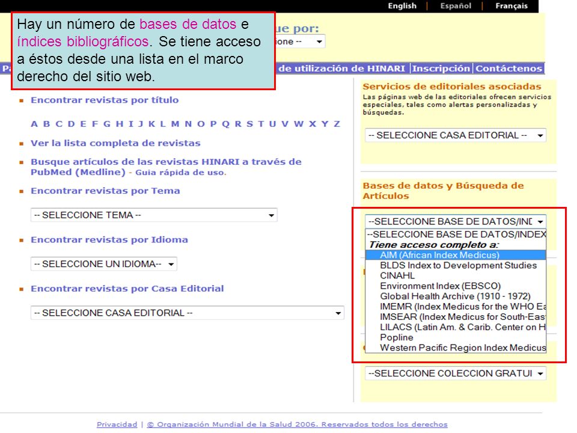This screenshot has height=433, width=577.
Task: Choose IMEMR Index Medicus option
Action: click(x=456, y=307)
